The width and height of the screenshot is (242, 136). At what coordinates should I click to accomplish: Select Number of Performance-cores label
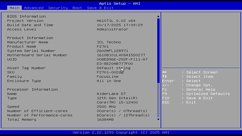point(40,115)
